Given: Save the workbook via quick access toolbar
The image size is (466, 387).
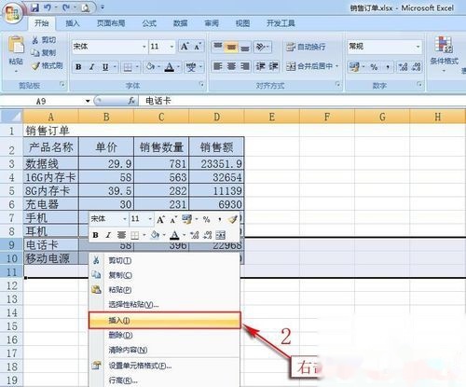Looking at the screenshot, I should pos(34,7).
